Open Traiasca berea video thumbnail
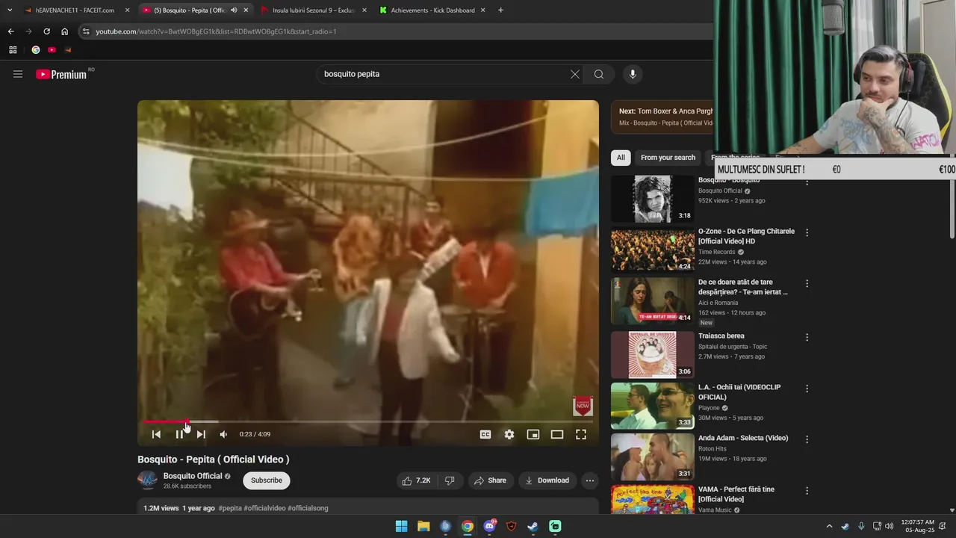 coord(653,354)
